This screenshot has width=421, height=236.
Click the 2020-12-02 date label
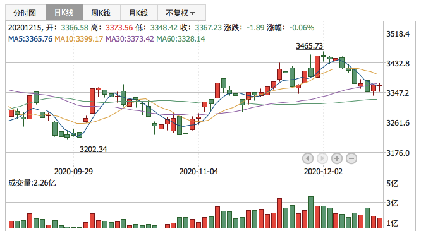click(x=323, y=172)
